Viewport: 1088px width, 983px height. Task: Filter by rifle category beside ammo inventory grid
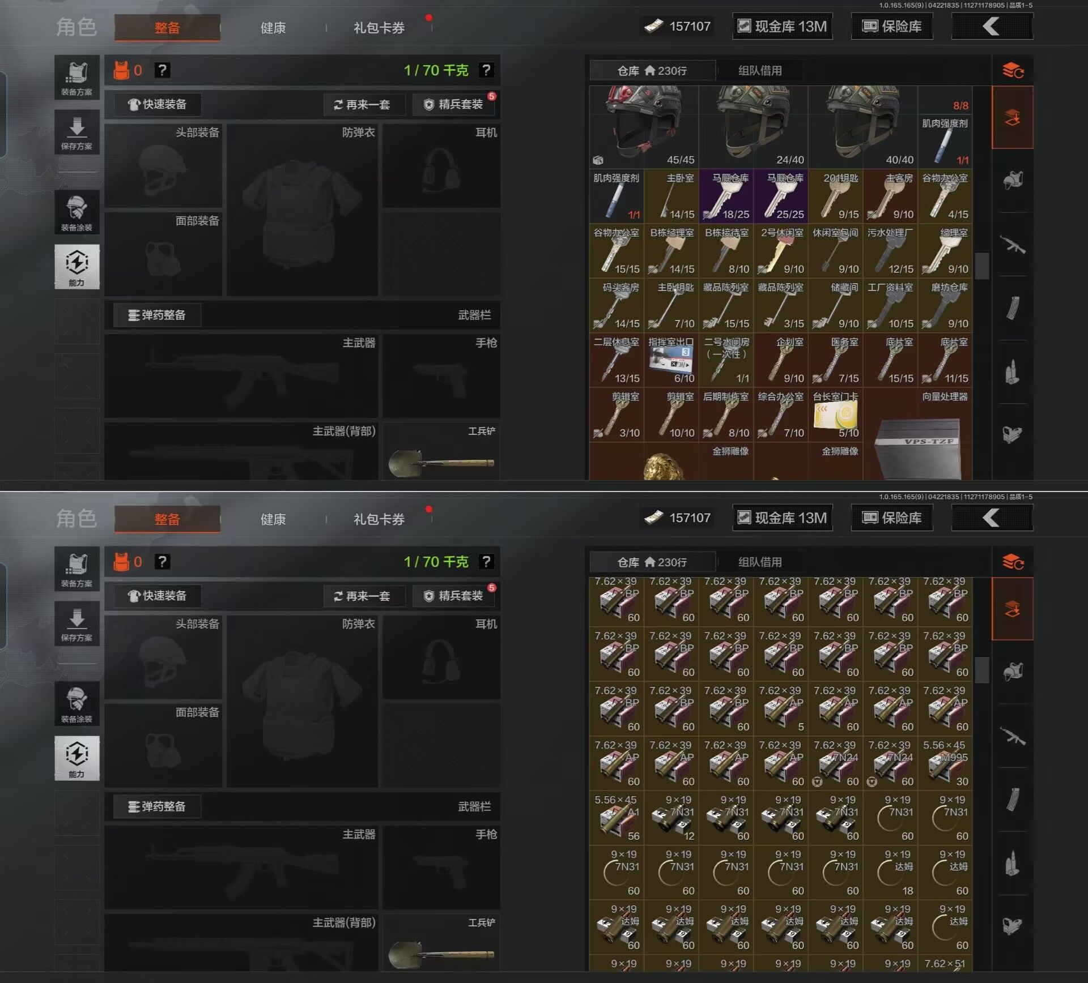tap(1013, 736)
